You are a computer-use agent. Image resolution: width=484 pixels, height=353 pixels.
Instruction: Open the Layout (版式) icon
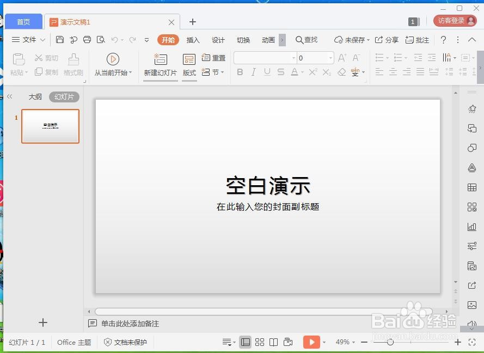(x=189, y=59)
